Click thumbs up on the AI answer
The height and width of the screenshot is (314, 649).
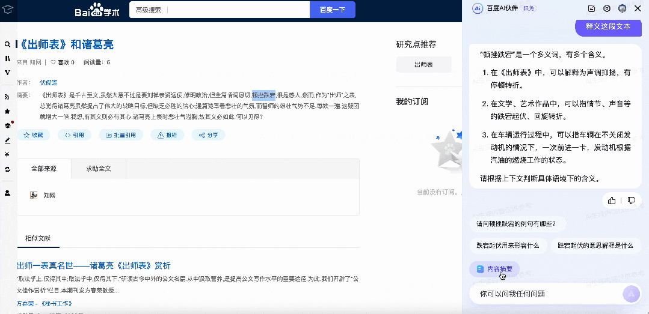tap(612, 201)
